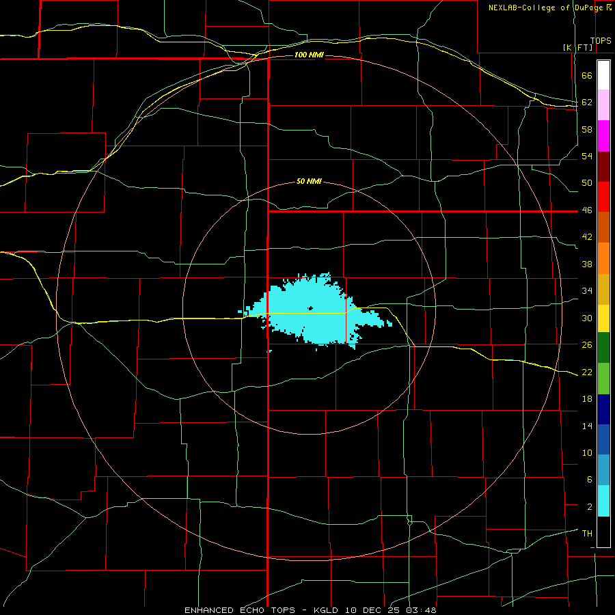Click the light green 26 kft swatch
The width and height of the screenshot is (615, 615).
click(603, 379)
